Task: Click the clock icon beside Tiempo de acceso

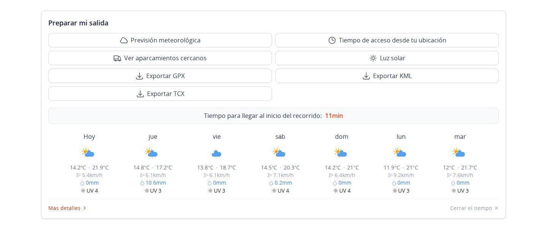Action: coord(332,40)
